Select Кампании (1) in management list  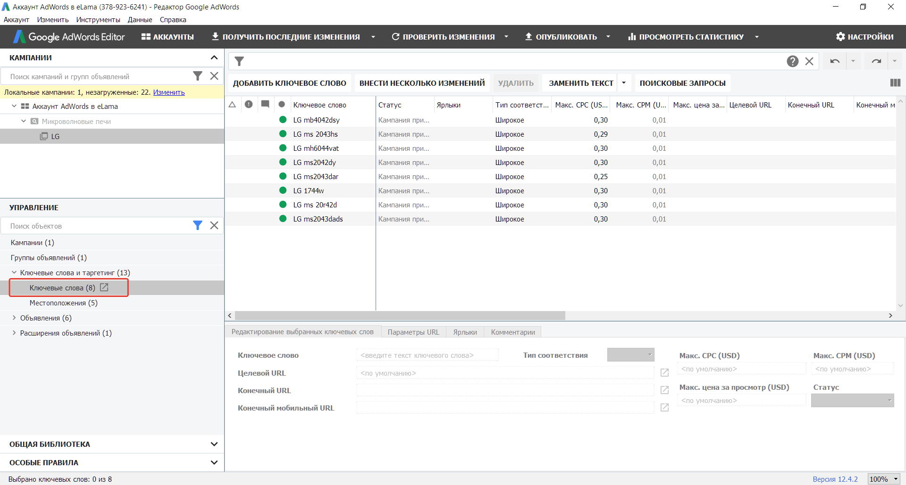[33, 243]
